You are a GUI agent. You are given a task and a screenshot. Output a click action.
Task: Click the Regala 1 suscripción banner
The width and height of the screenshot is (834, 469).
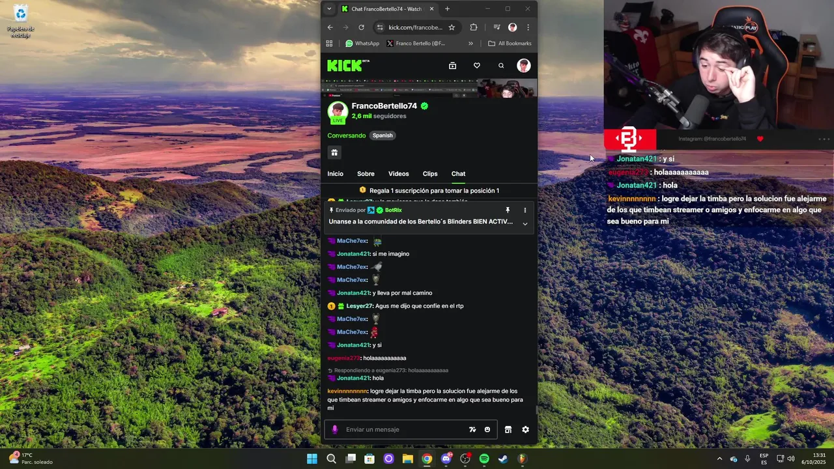tap(429, 190)
